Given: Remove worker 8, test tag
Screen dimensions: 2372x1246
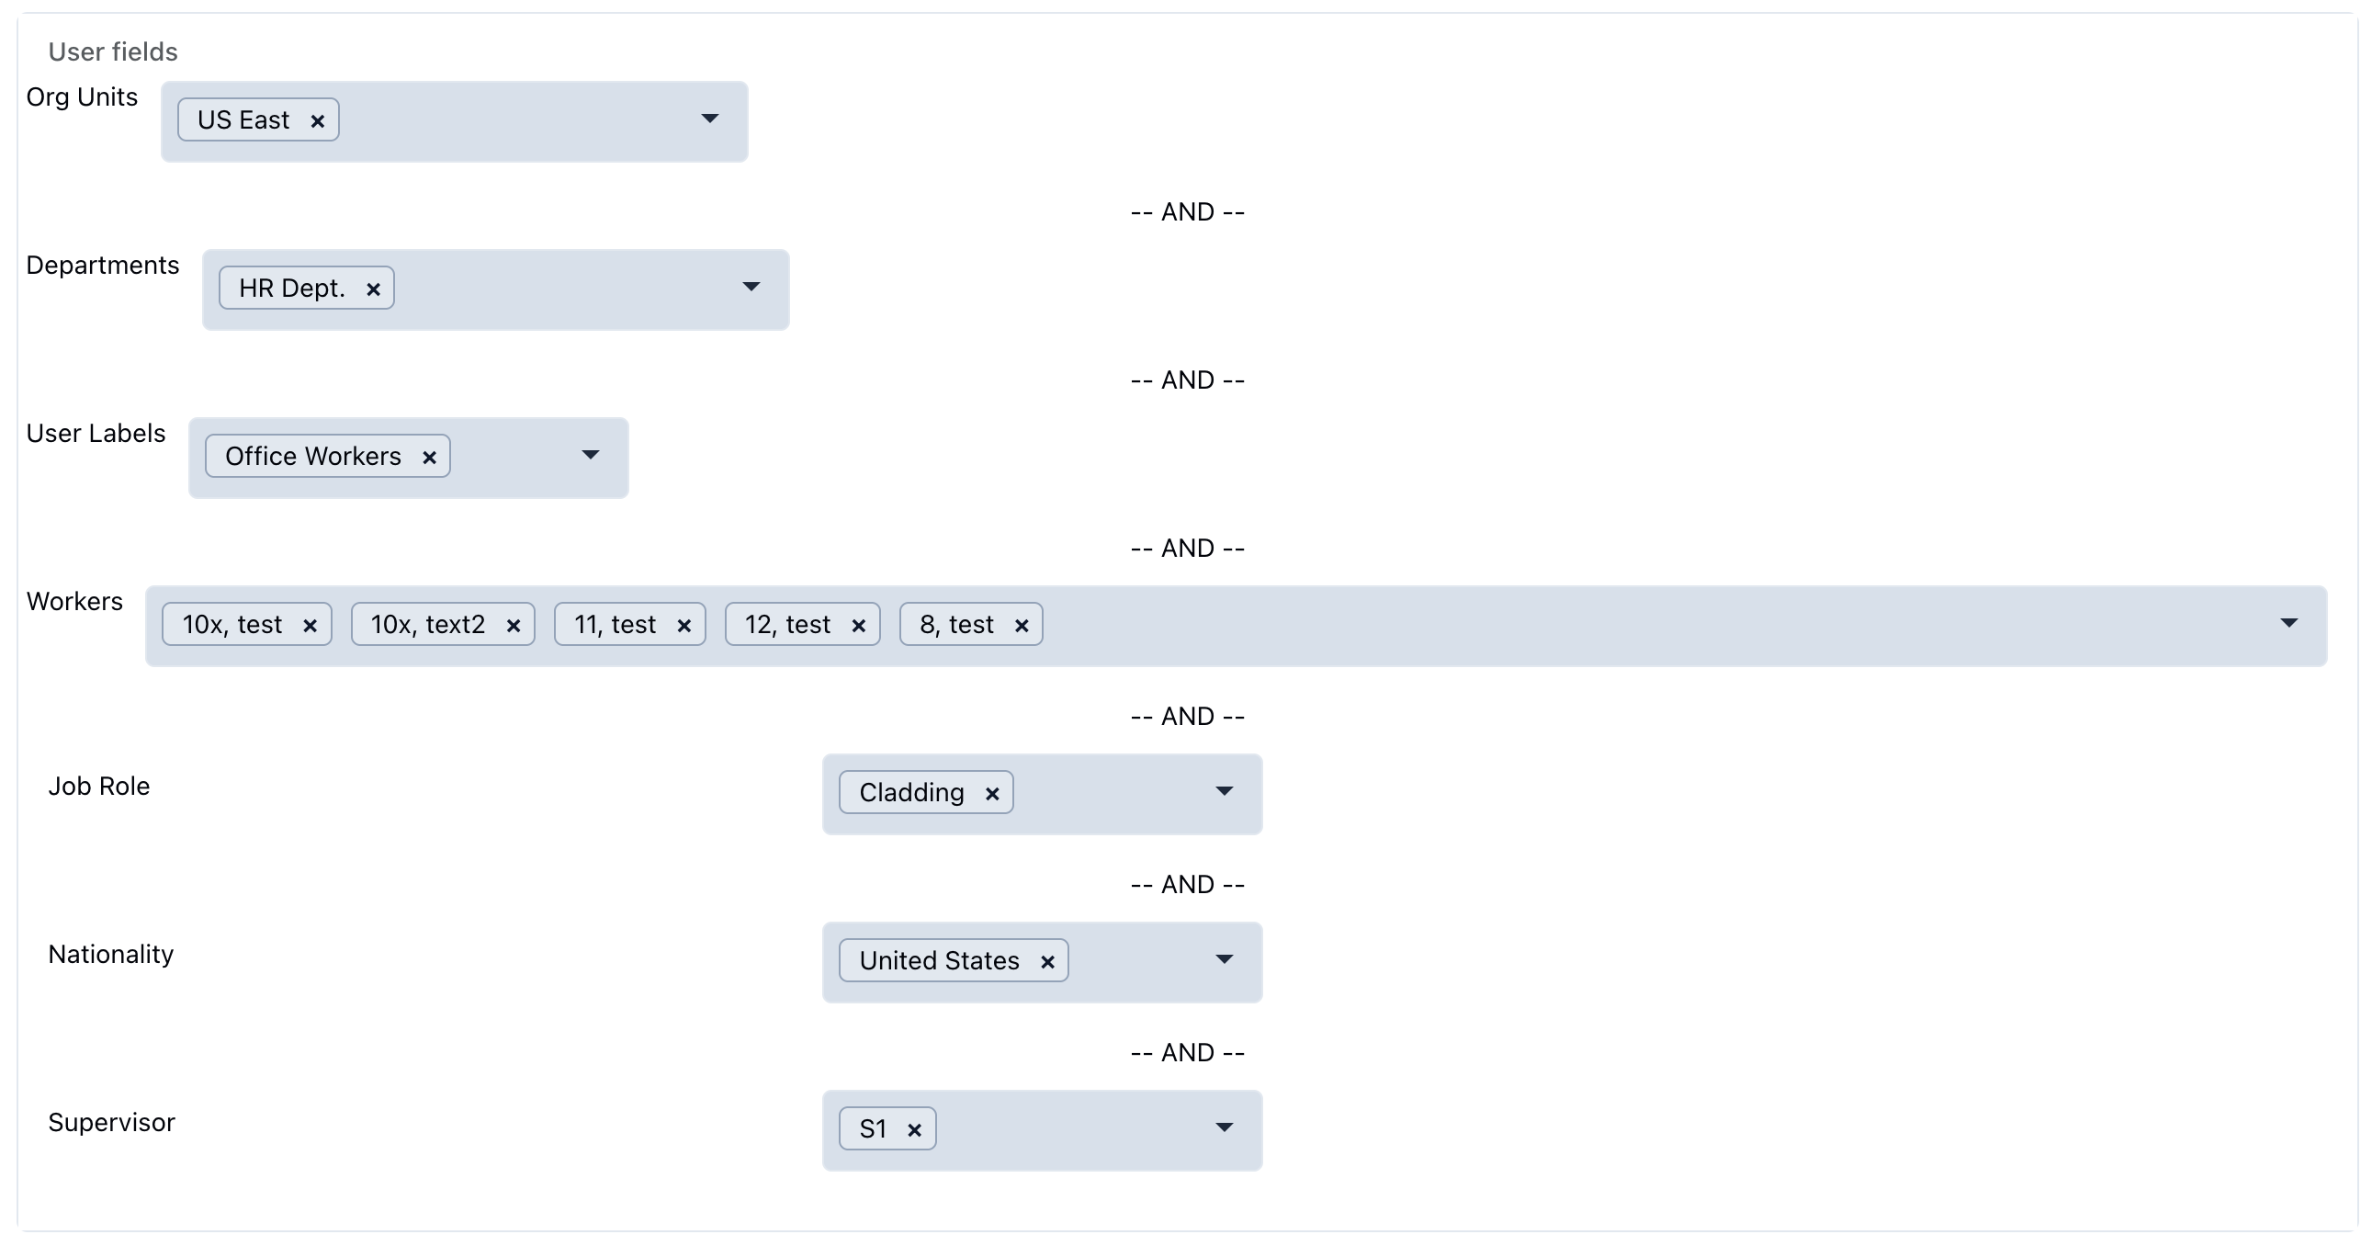Looking at the screenshot, I should tap(1022, 627).
